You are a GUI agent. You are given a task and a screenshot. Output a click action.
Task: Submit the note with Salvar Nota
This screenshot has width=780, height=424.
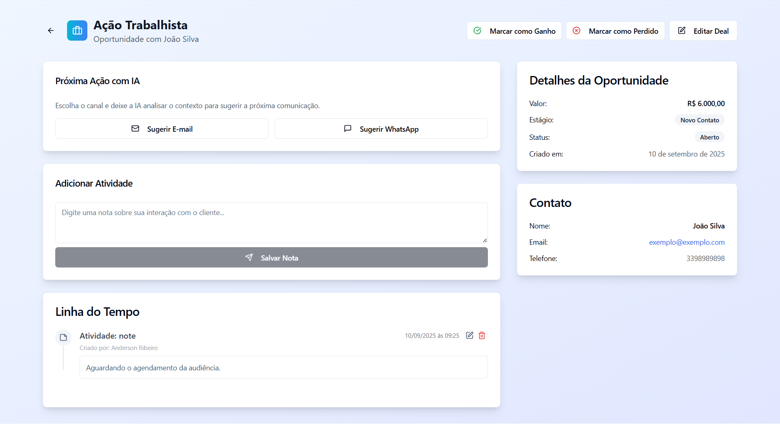[271, 258]
